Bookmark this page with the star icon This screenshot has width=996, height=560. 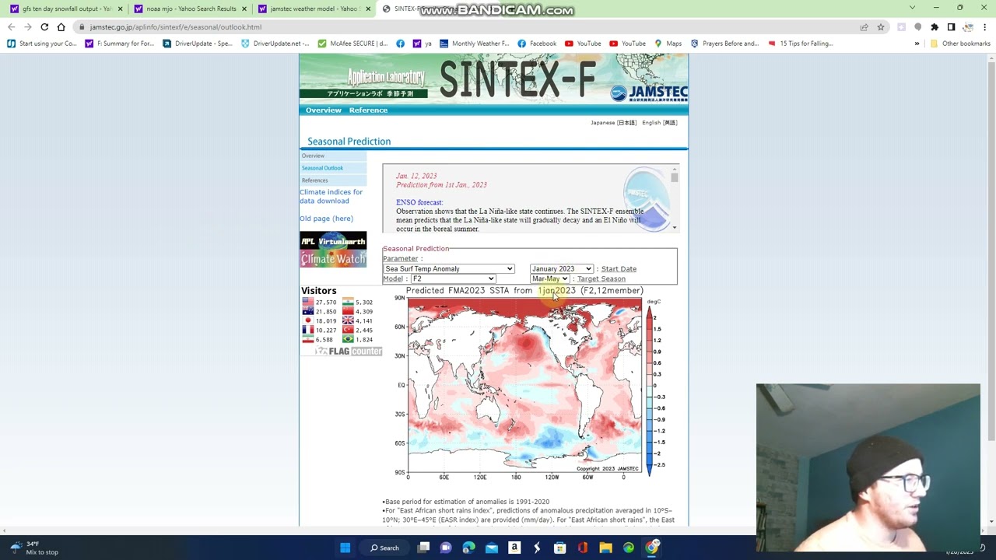coord(881,27)
